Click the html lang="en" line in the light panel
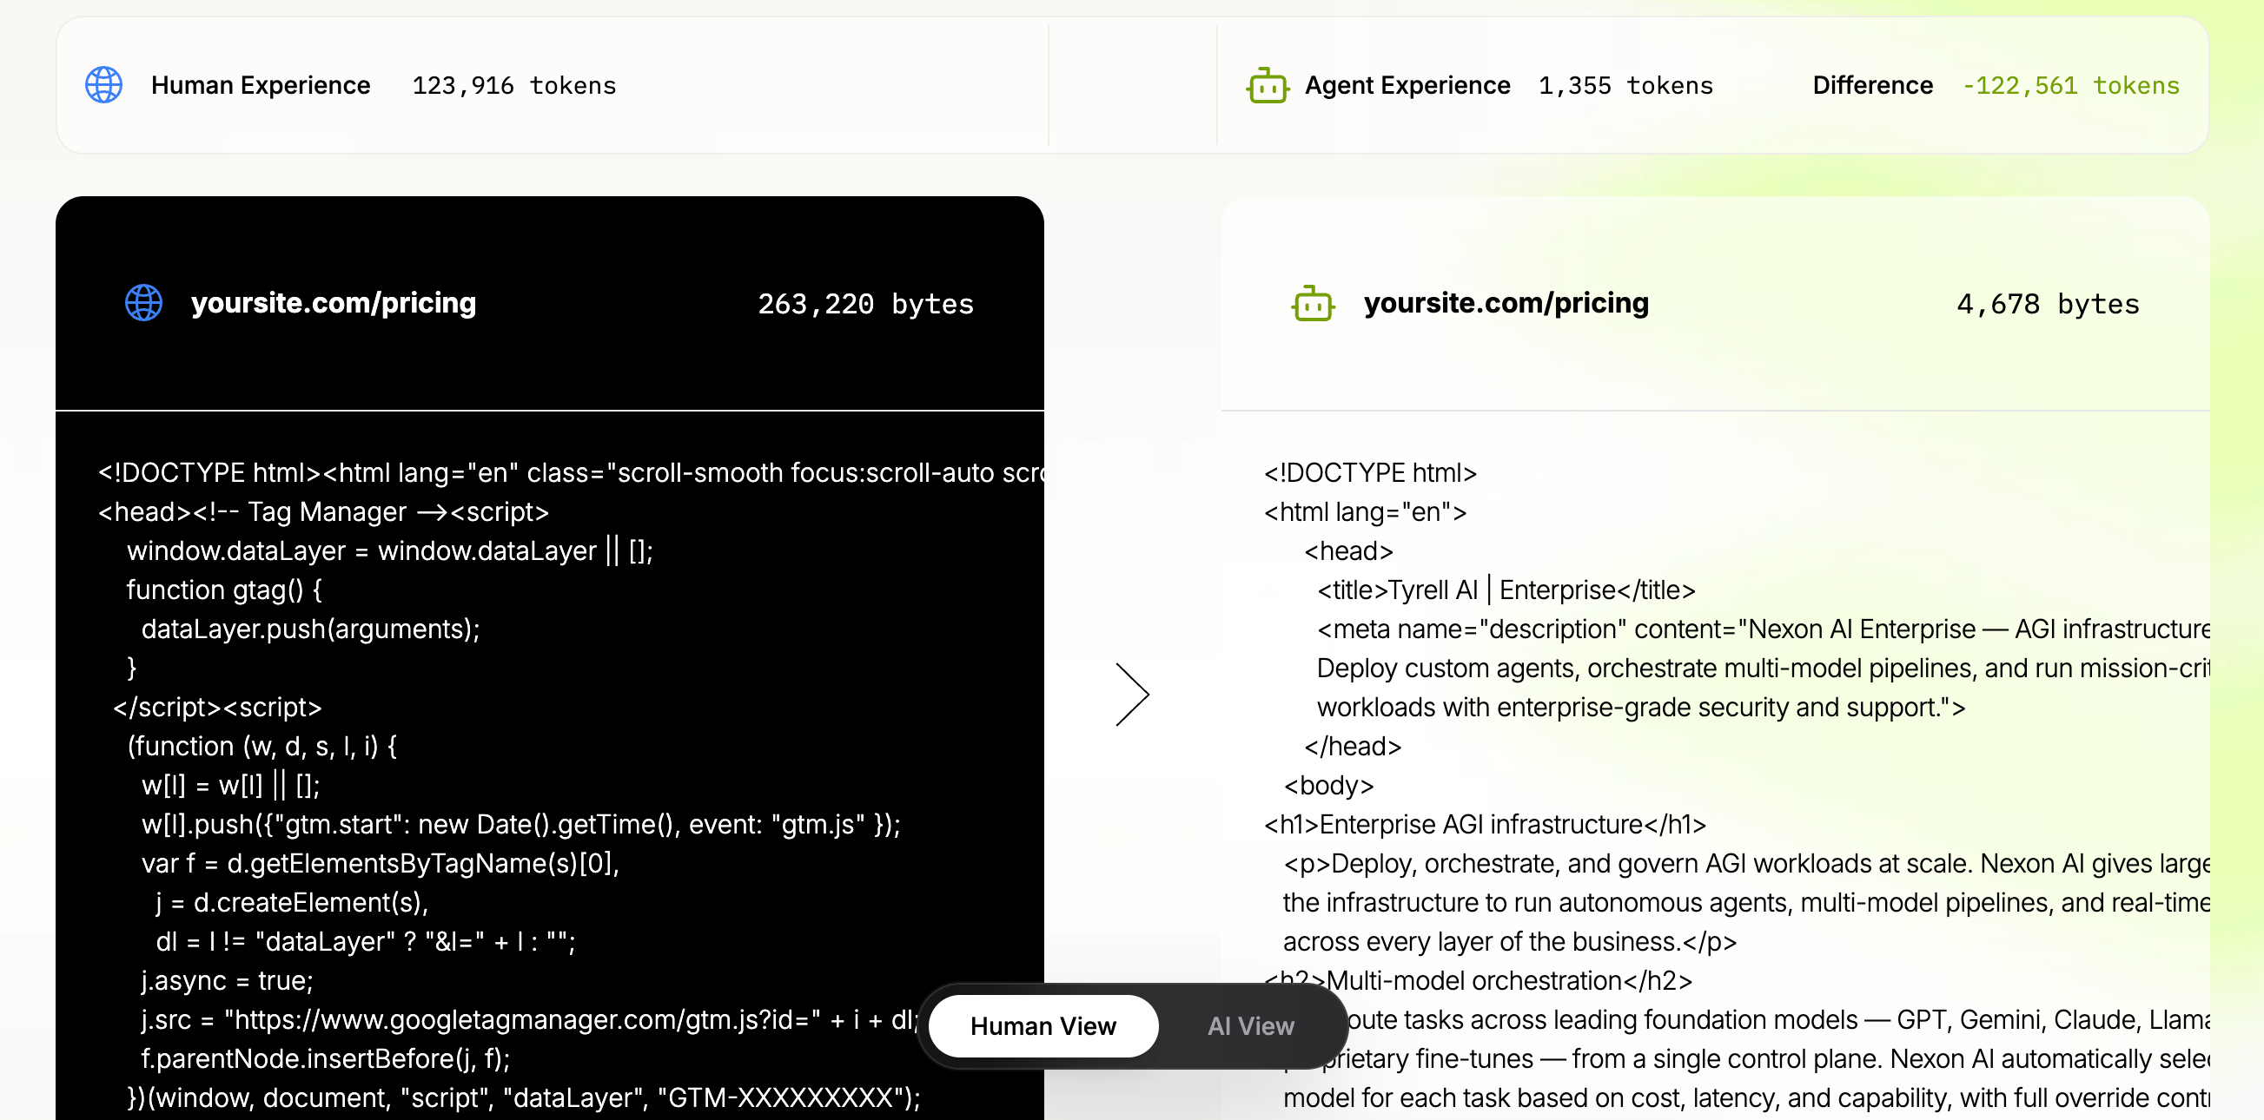2264x1120 pixels. [x=1365, y=512]
